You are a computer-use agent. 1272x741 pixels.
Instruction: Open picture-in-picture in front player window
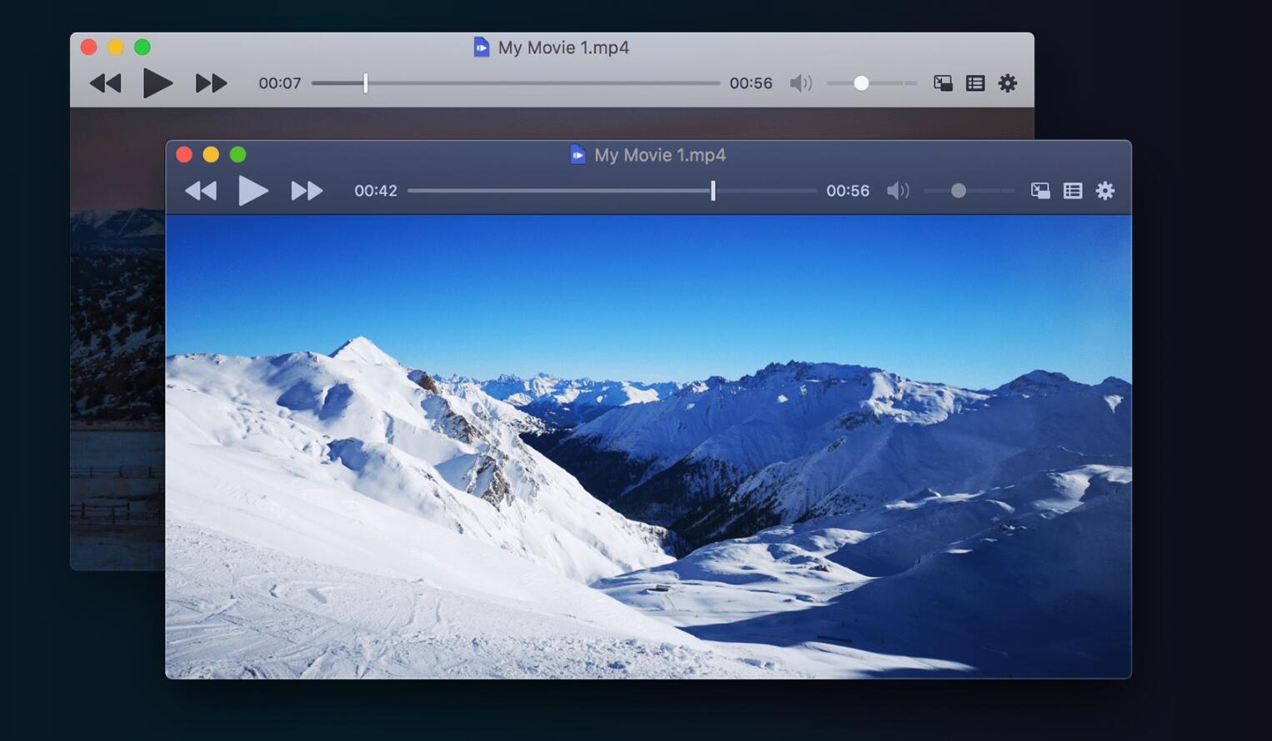(1040, 191)
